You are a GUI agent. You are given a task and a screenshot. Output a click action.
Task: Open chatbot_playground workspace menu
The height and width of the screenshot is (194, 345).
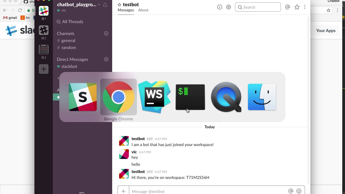pos(78,5)
